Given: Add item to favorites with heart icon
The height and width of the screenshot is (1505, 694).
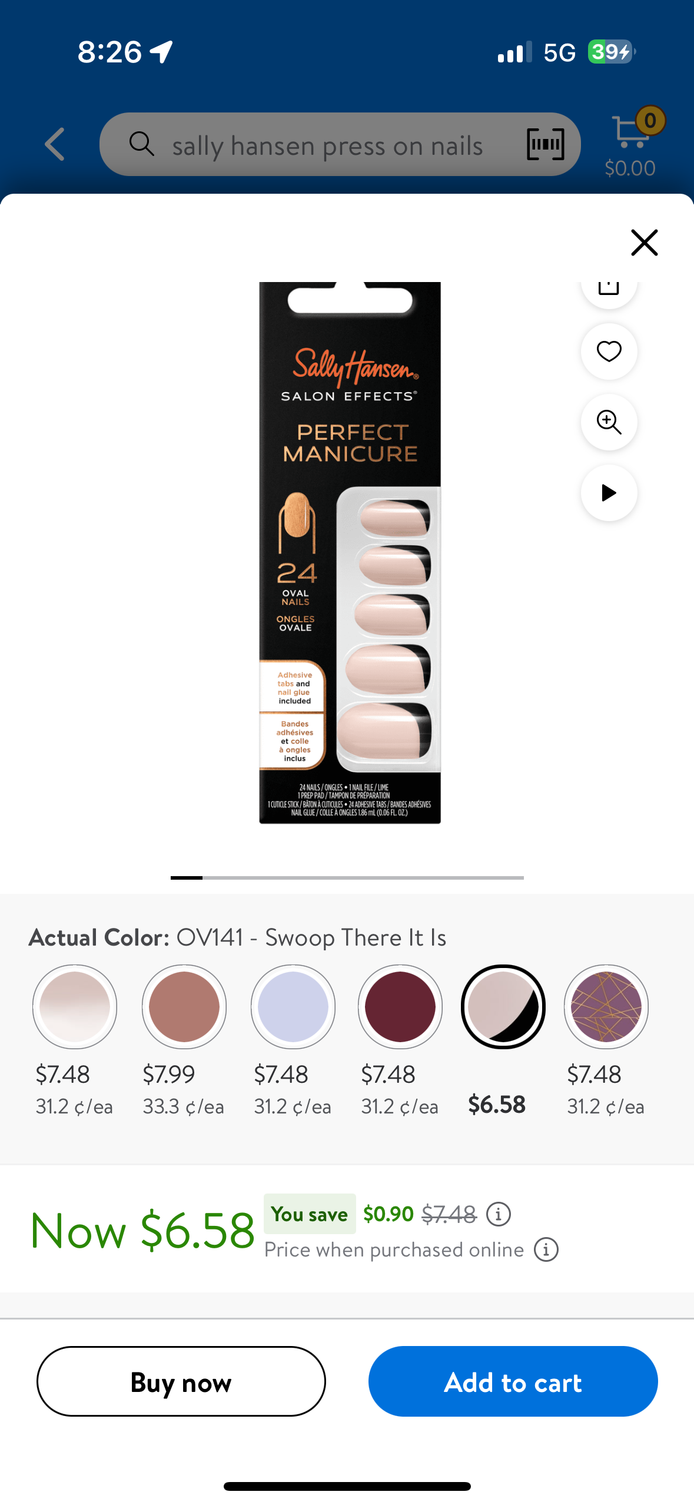Looking at the screenshot, I should click(x=609, y=352).
